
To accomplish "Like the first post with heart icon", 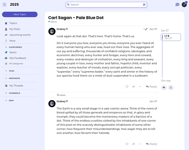I will point(127,87).
